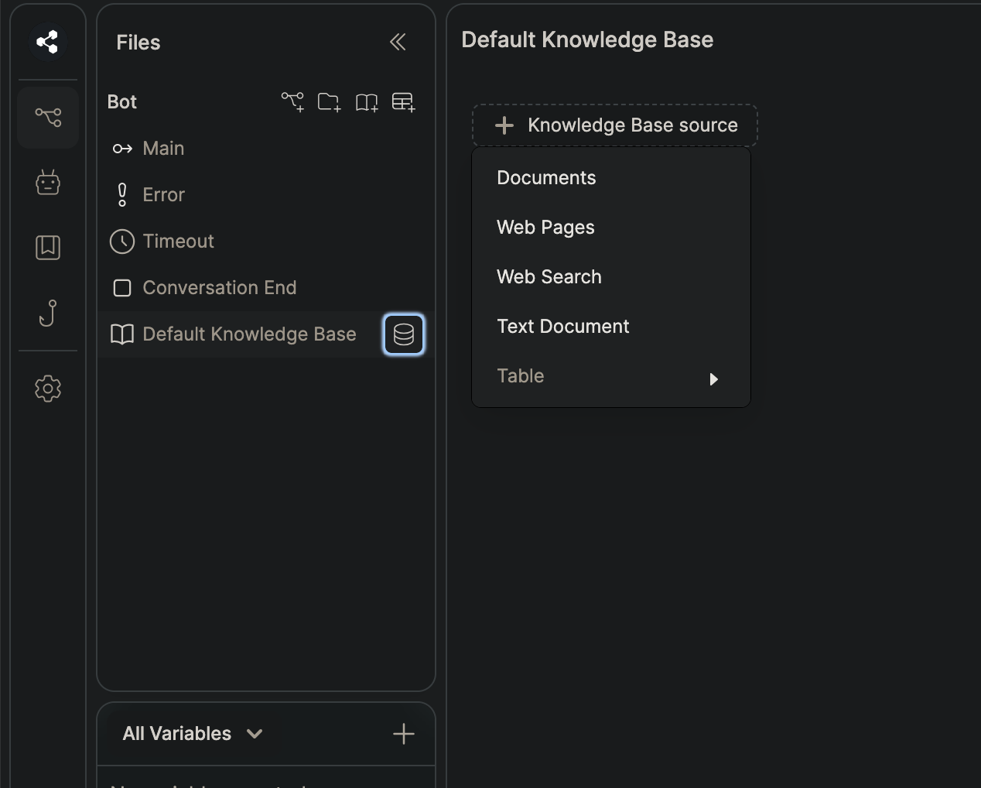981x788 pixels.
Task: Choose Web Search source option
Action: (x=549, y=277)
